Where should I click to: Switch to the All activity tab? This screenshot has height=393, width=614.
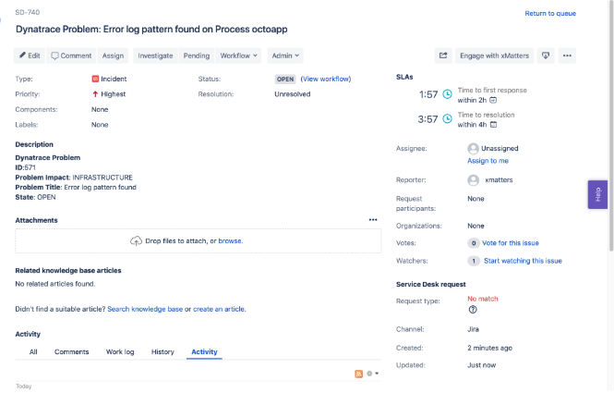pyautogui.click(x=33, y=351)
